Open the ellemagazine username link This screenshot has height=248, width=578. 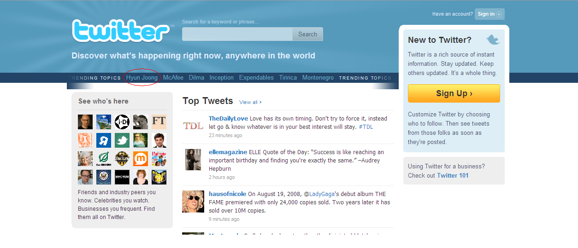point(228,152)
